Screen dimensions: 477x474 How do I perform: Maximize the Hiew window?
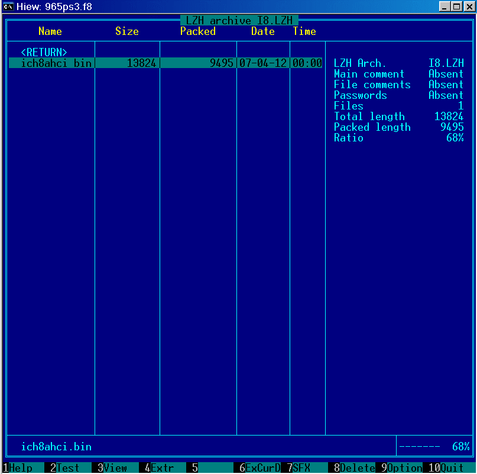coord(456,7)
